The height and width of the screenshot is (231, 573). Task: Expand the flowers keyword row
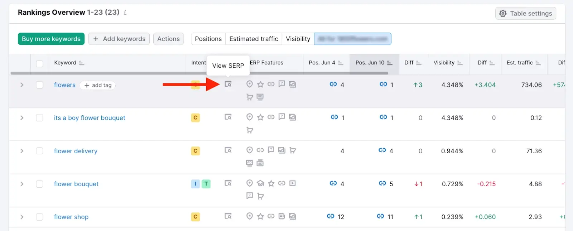[22, 85]
